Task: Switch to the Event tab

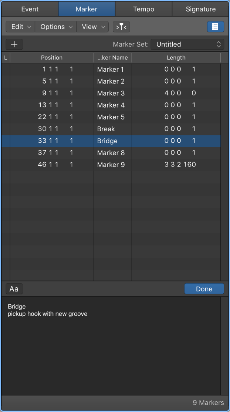Action: pyautogui.click(x=30, y=9)
